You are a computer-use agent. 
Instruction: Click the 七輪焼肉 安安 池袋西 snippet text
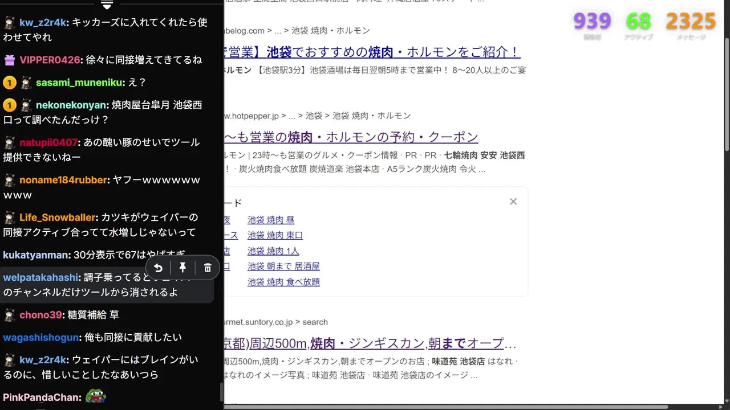pos(484,155)
